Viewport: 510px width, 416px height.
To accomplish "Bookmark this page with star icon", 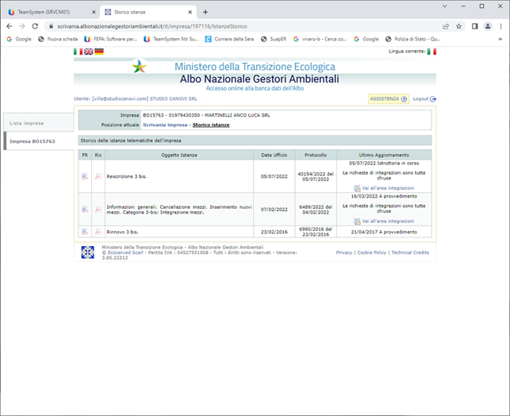I will pyautogui.click(x=458, y=26).
